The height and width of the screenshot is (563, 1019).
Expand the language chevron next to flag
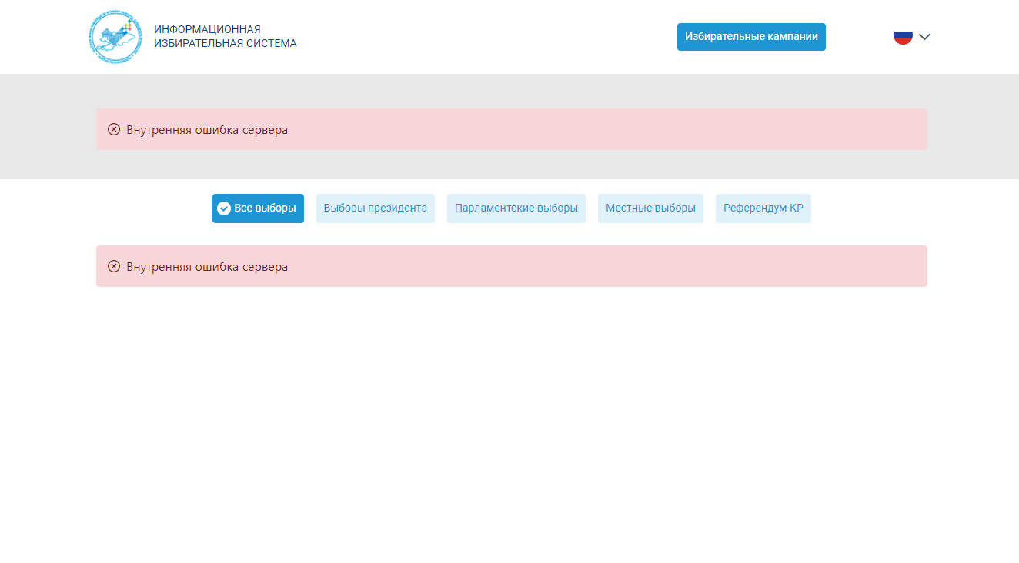925,37
